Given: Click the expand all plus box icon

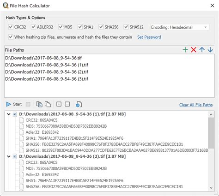Looking at the screenshot, I should click(x=59, y=104).
